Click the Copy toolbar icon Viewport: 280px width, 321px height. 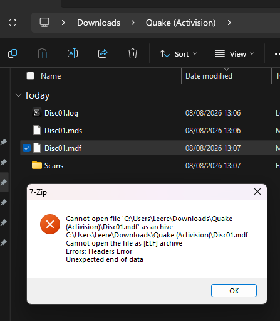click(x=13, y=53)
